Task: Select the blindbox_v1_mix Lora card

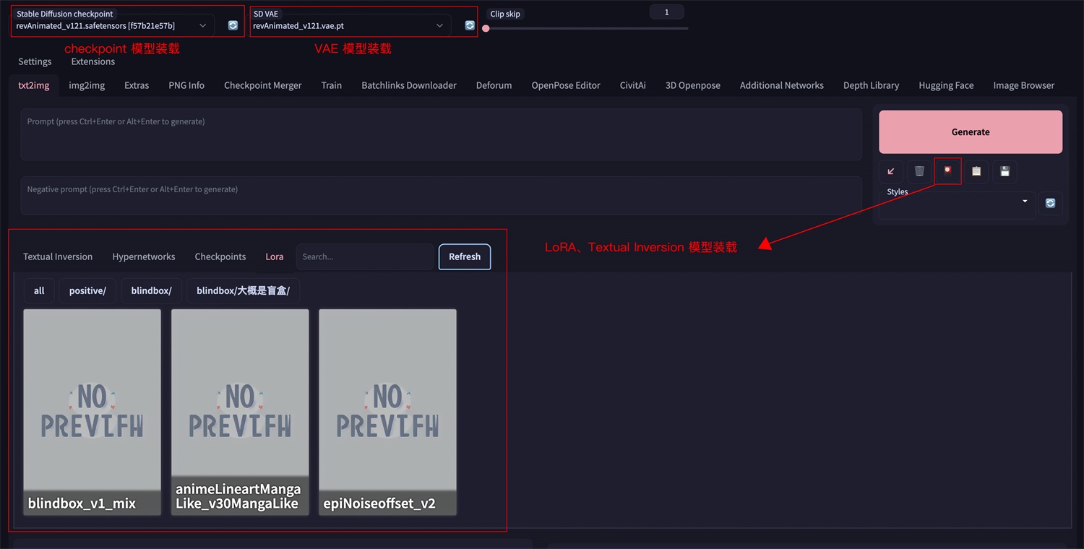Action: pyautogui.click(x=92, y=412)
